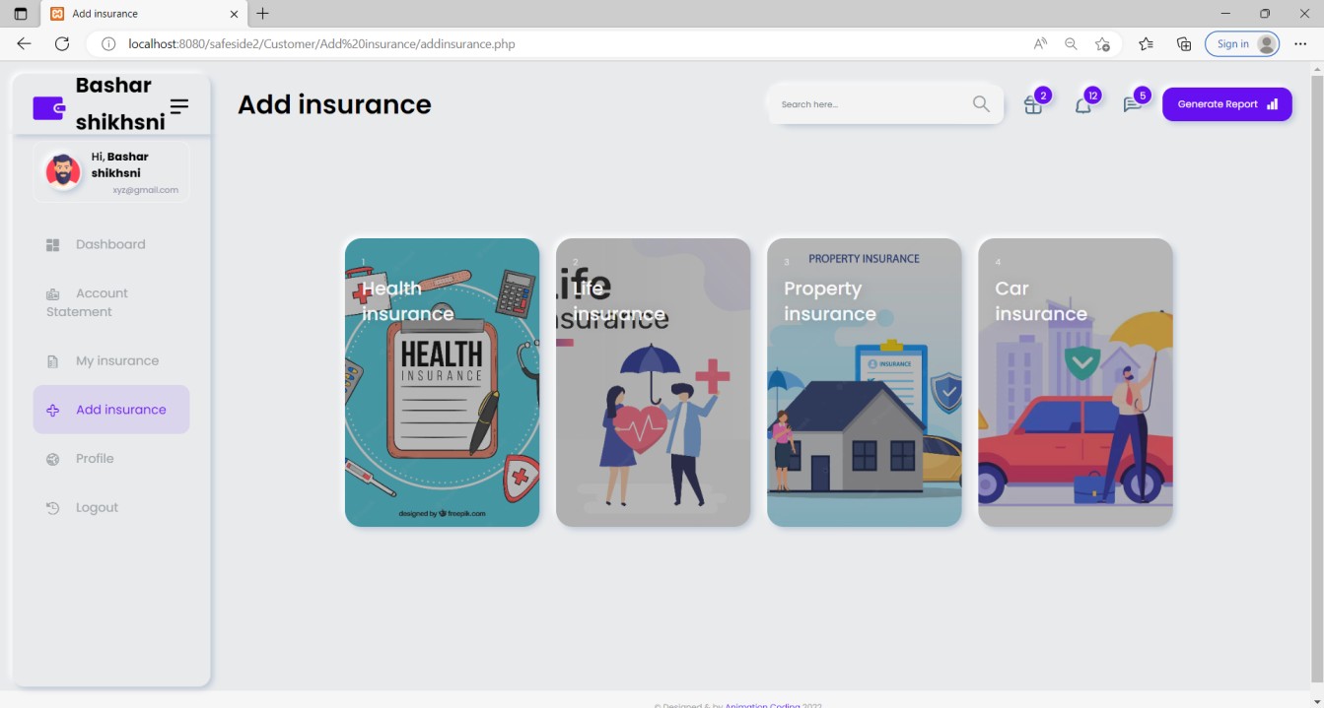Image resolution: width=1324 pixels, height=708 pixels.
Task: Click the user avatar picture
Action: click(x=63, y=171)
